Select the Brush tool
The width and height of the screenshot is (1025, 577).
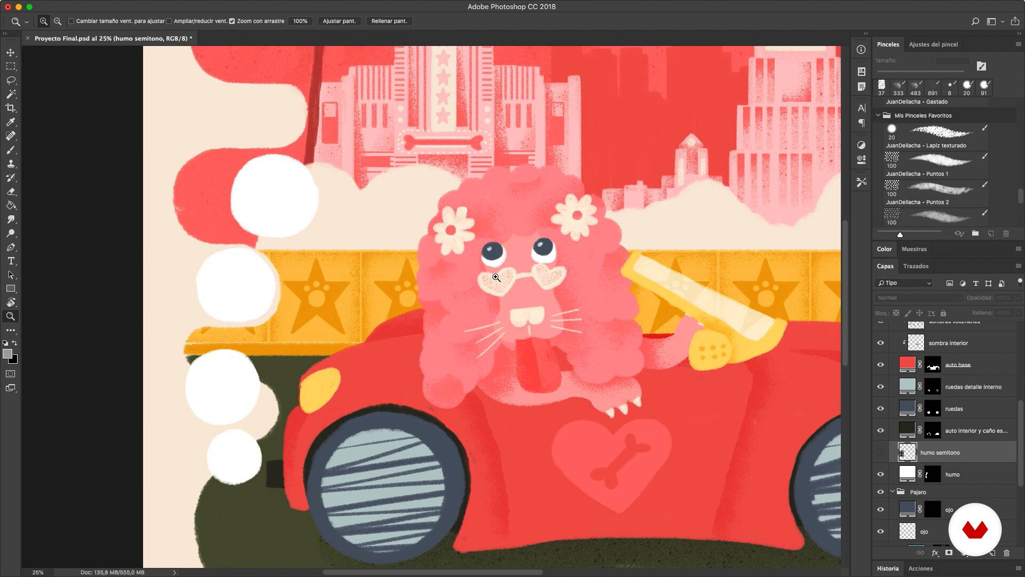tap(11, 150)
